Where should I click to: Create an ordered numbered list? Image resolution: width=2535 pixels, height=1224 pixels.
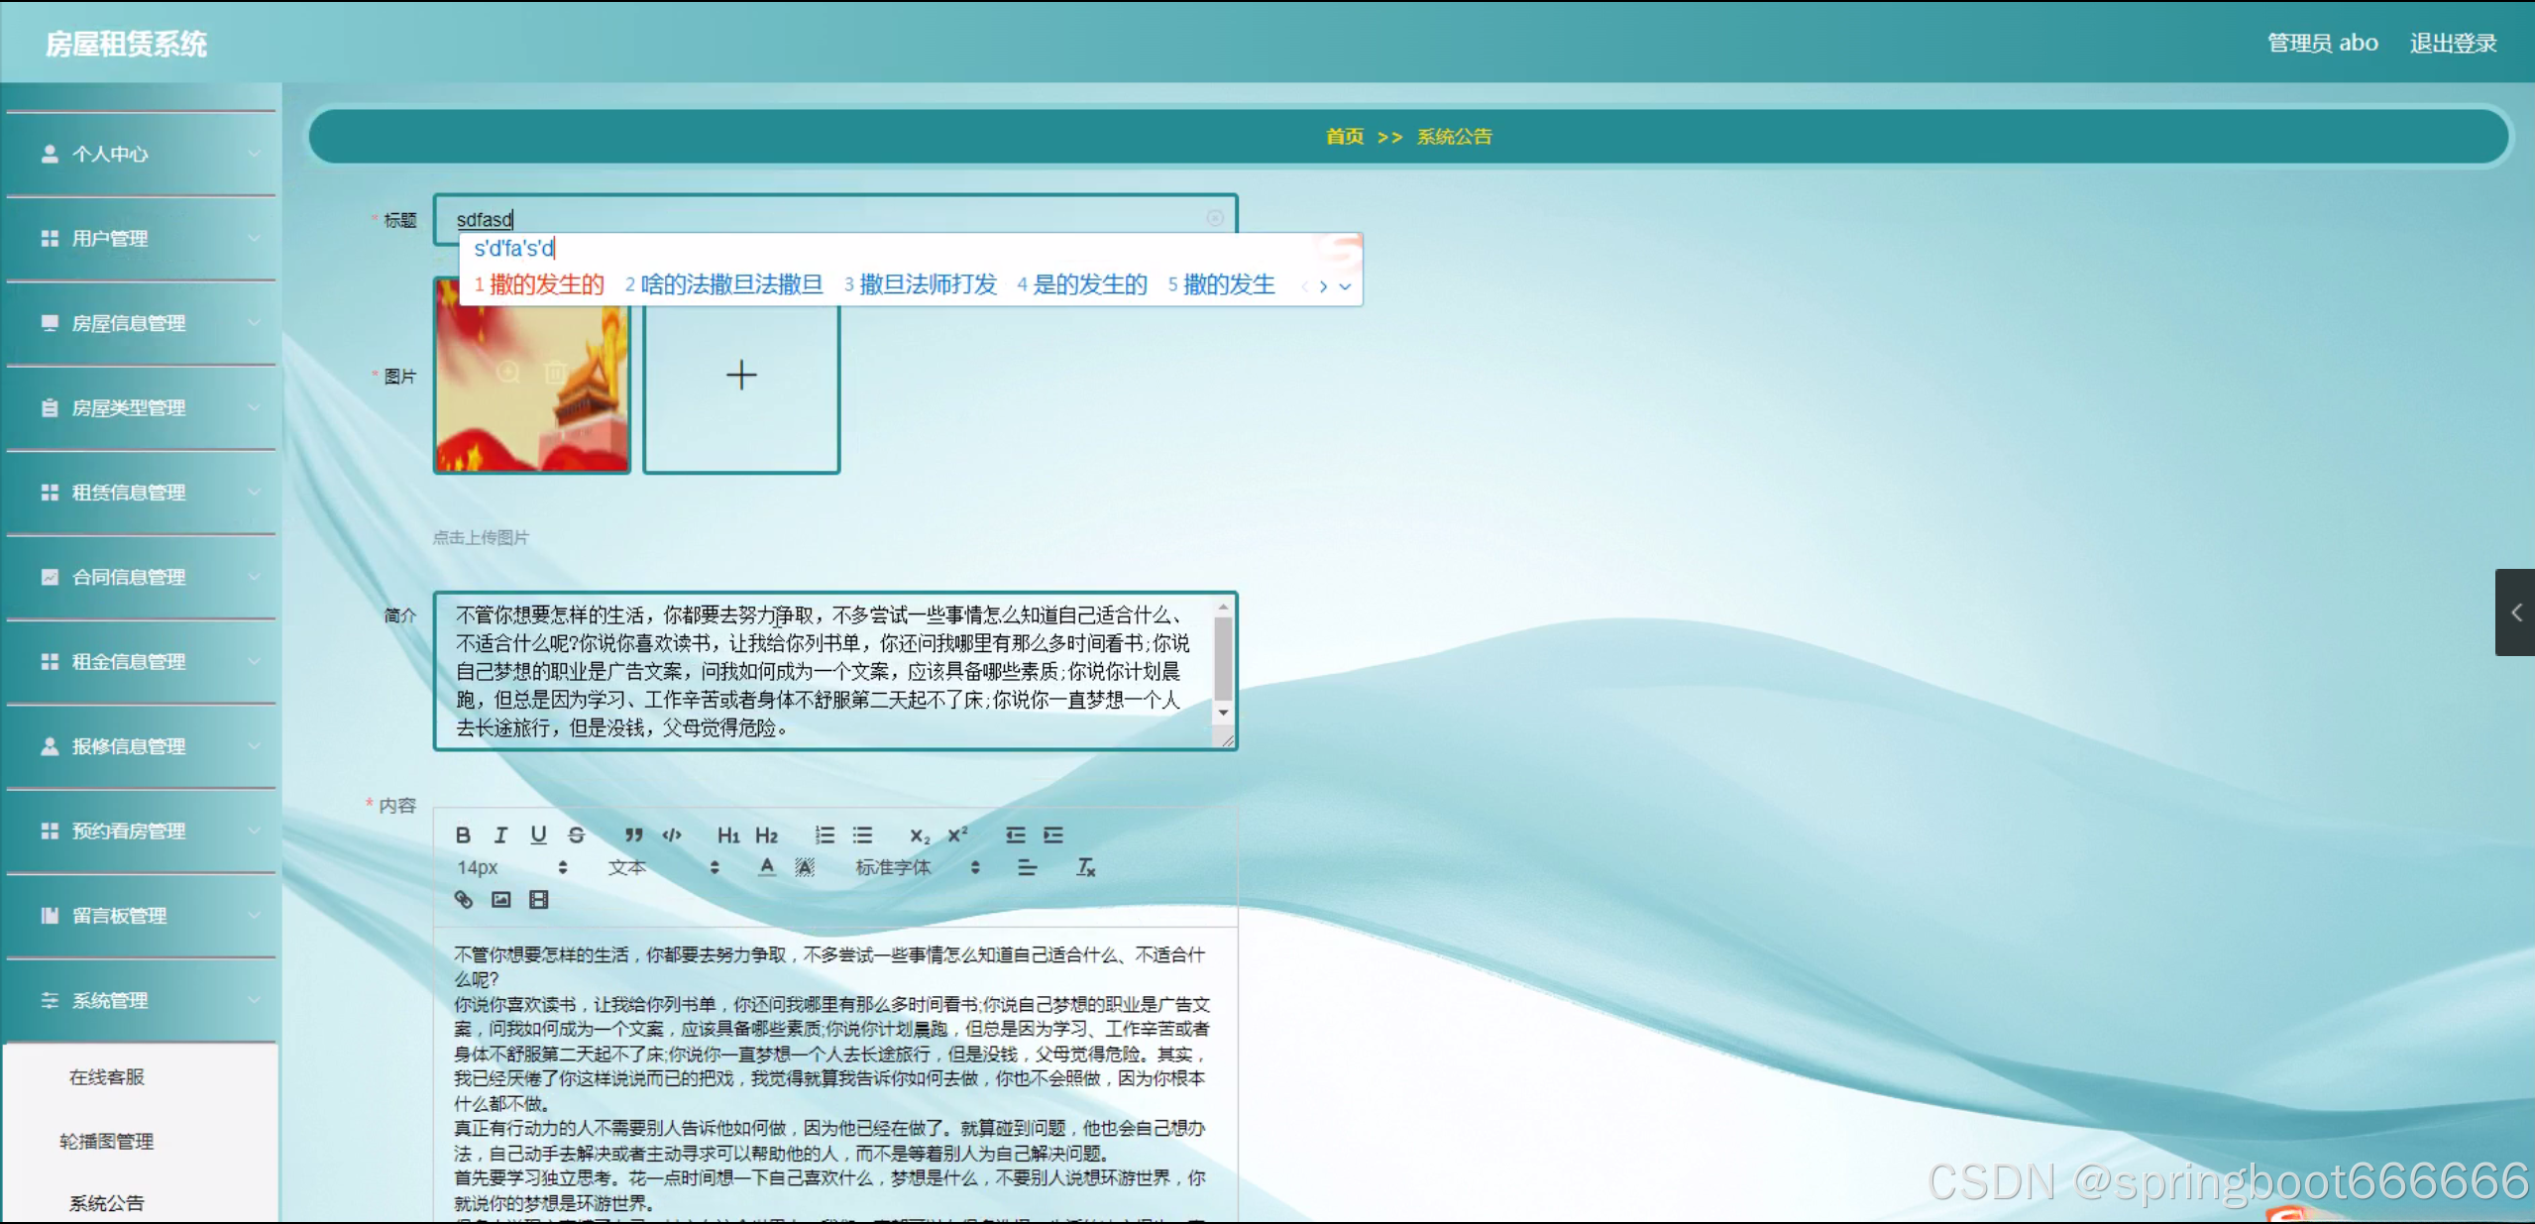tap(825, 835)
